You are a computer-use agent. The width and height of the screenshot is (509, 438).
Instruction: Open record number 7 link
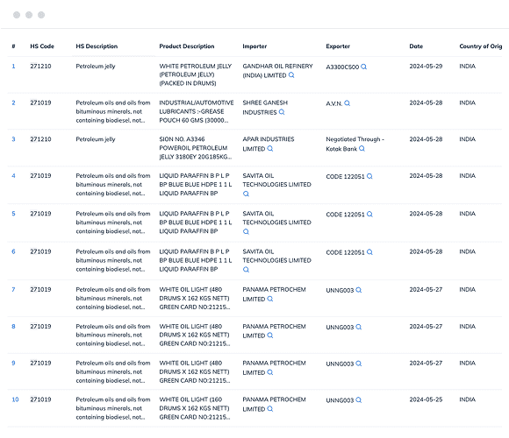point(14,290)
